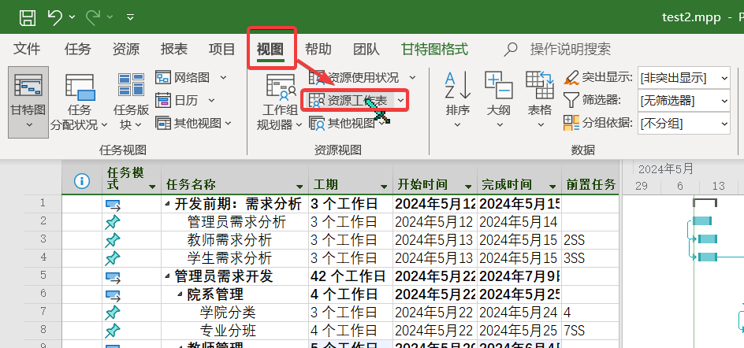Click the pin mode icon for 管理员需求分析
Screen dimensions: 744x348
tap(113, 222)
